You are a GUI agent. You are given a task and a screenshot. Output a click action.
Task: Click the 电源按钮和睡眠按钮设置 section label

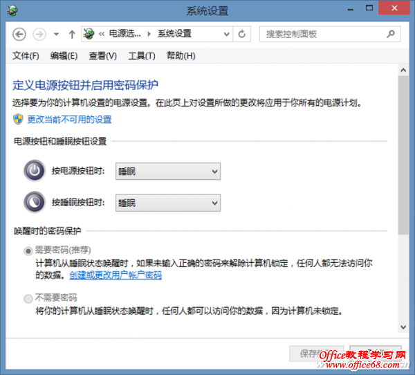pyautogui.click(x=60, y=141)
